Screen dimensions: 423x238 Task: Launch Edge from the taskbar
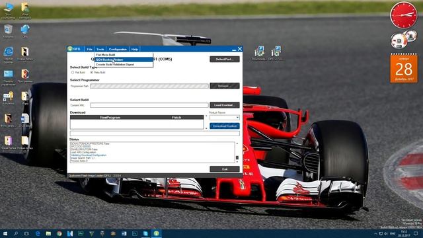38,233
